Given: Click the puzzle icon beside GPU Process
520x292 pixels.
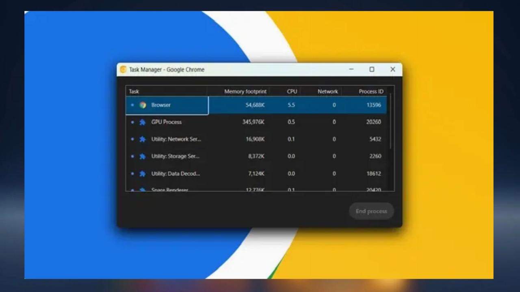Looking at the screenshot, I should pos(143,122).
